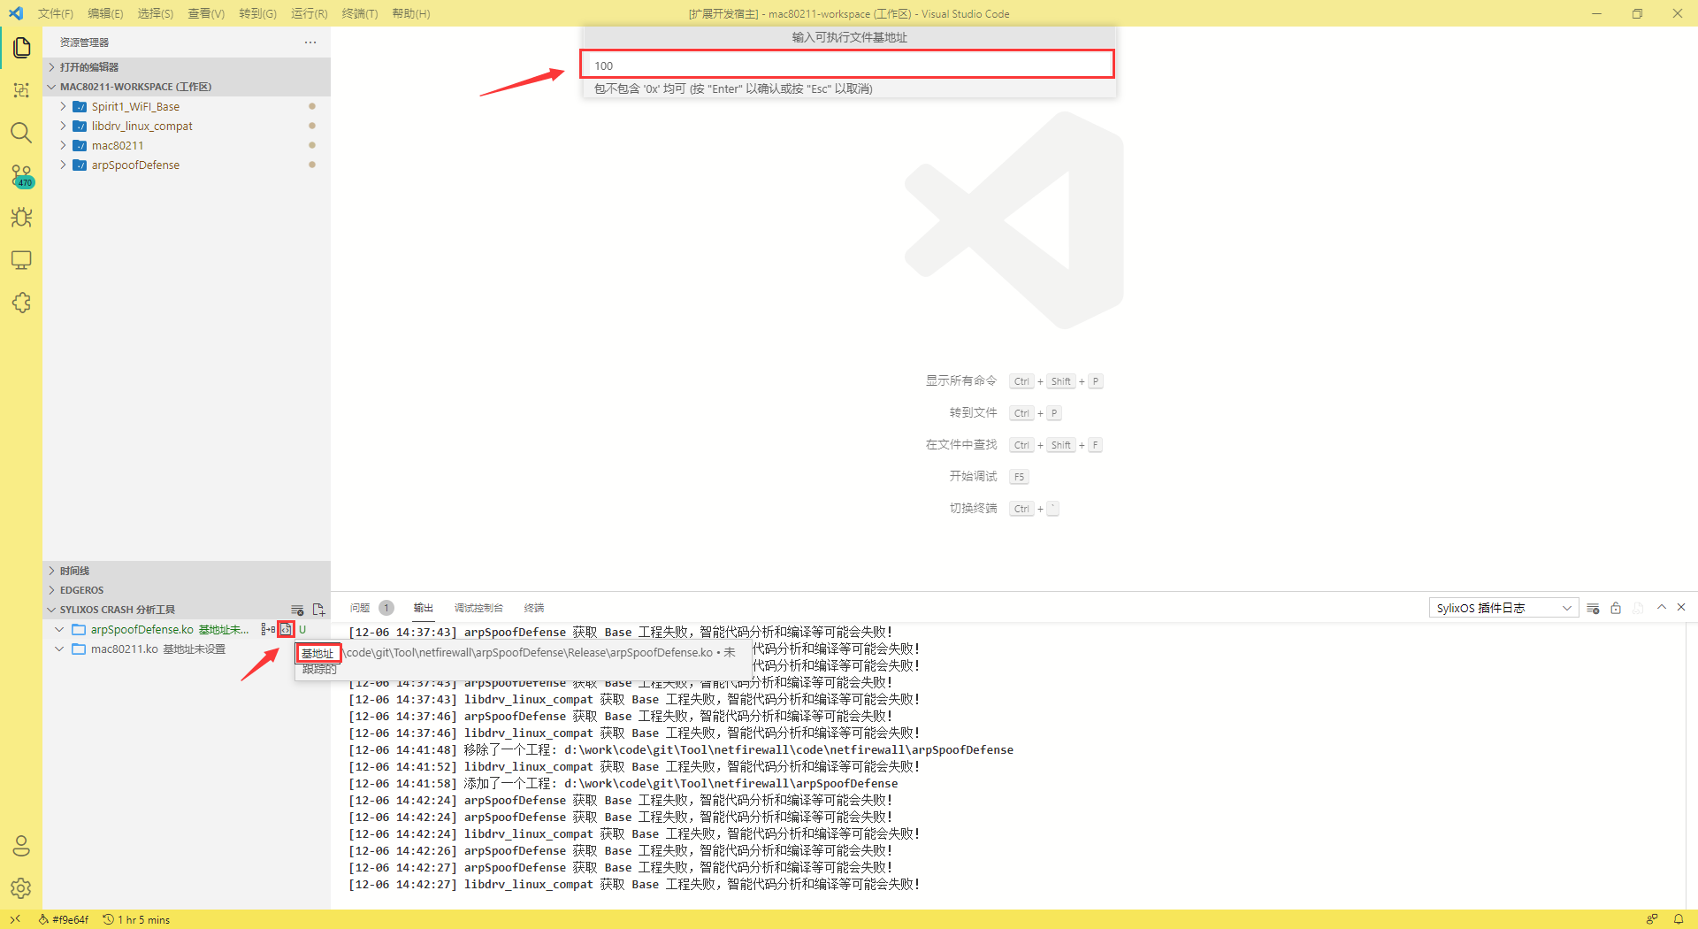Screen dimensions: 1698x929
Task: Open the Run and Debug bug icon
Action: point(21,218)
